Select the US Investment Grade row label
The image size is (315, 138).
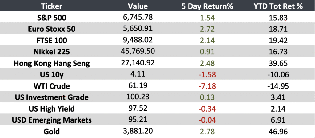click(x=52, y=97)
